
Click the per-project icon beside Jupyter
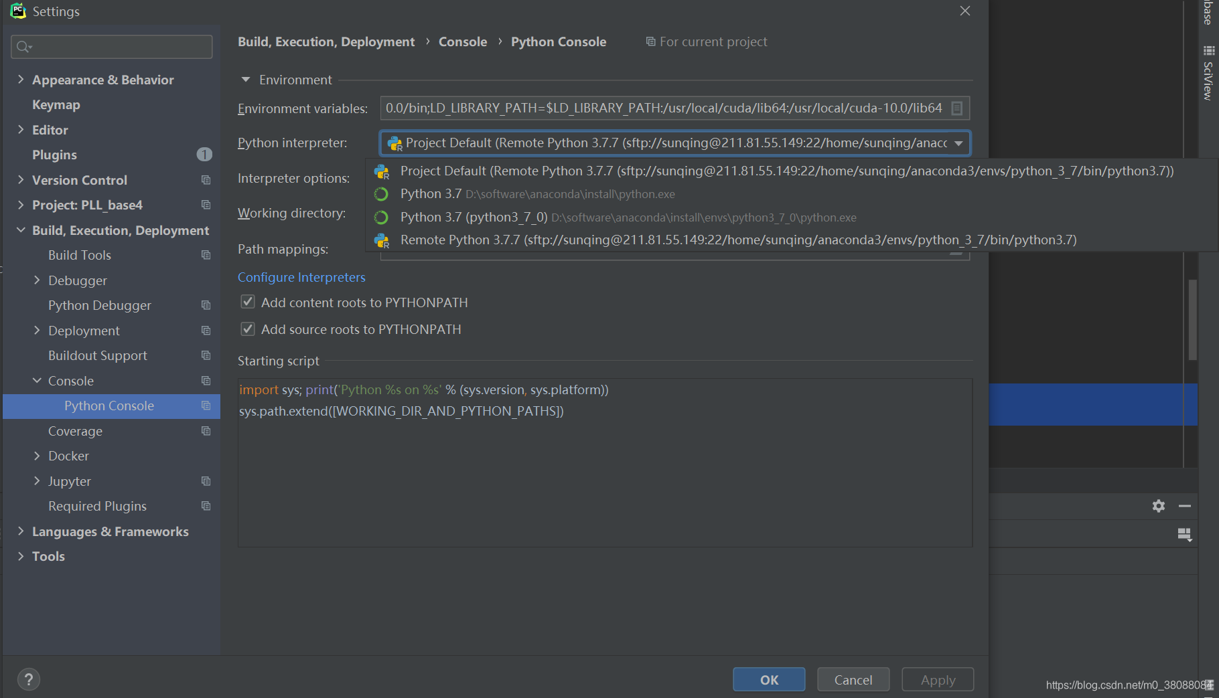pyautogui.click(x=206, y=481)
